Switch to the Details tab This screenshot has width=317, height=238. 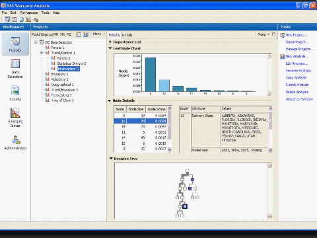127,35
